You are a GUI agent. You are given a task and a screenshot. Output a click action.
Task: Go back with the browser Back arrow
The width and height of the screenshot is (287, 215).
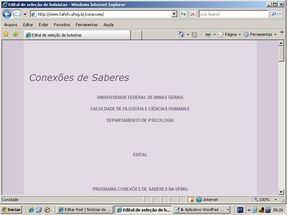point(7,14)
